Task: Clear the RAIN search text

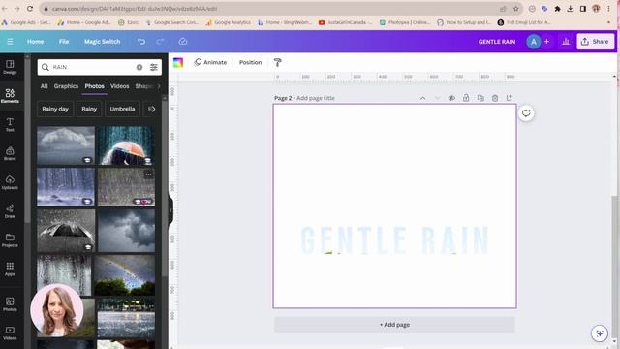Action: tap(139, 67)
